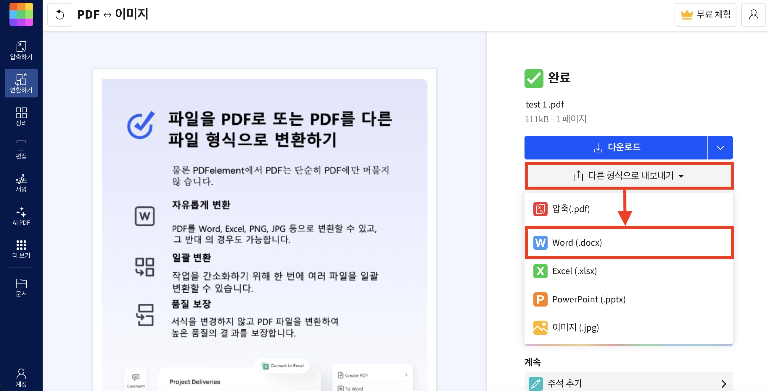Open the 서명 signature tool
The height and width of the screenshot is (391, 769).
pyautogui.click(x=21, y=183)
